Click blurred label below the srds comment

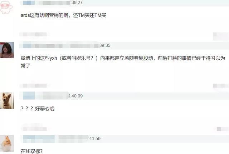(x=35, y=34)
